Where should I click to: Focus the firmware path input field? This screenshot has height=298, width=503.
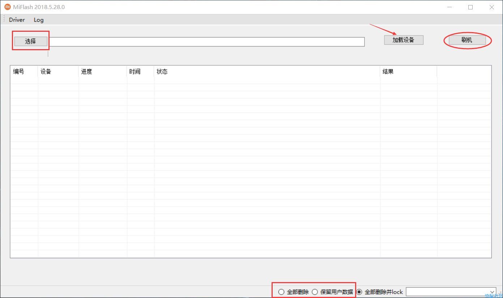(206, 42)
